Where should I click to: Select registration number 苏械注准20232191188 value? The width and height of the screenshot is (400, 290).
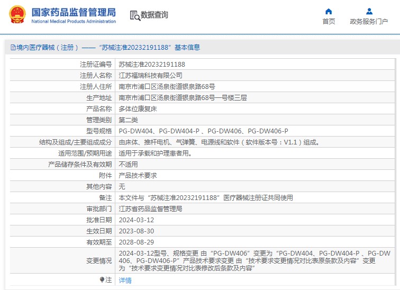coord(152,64)
